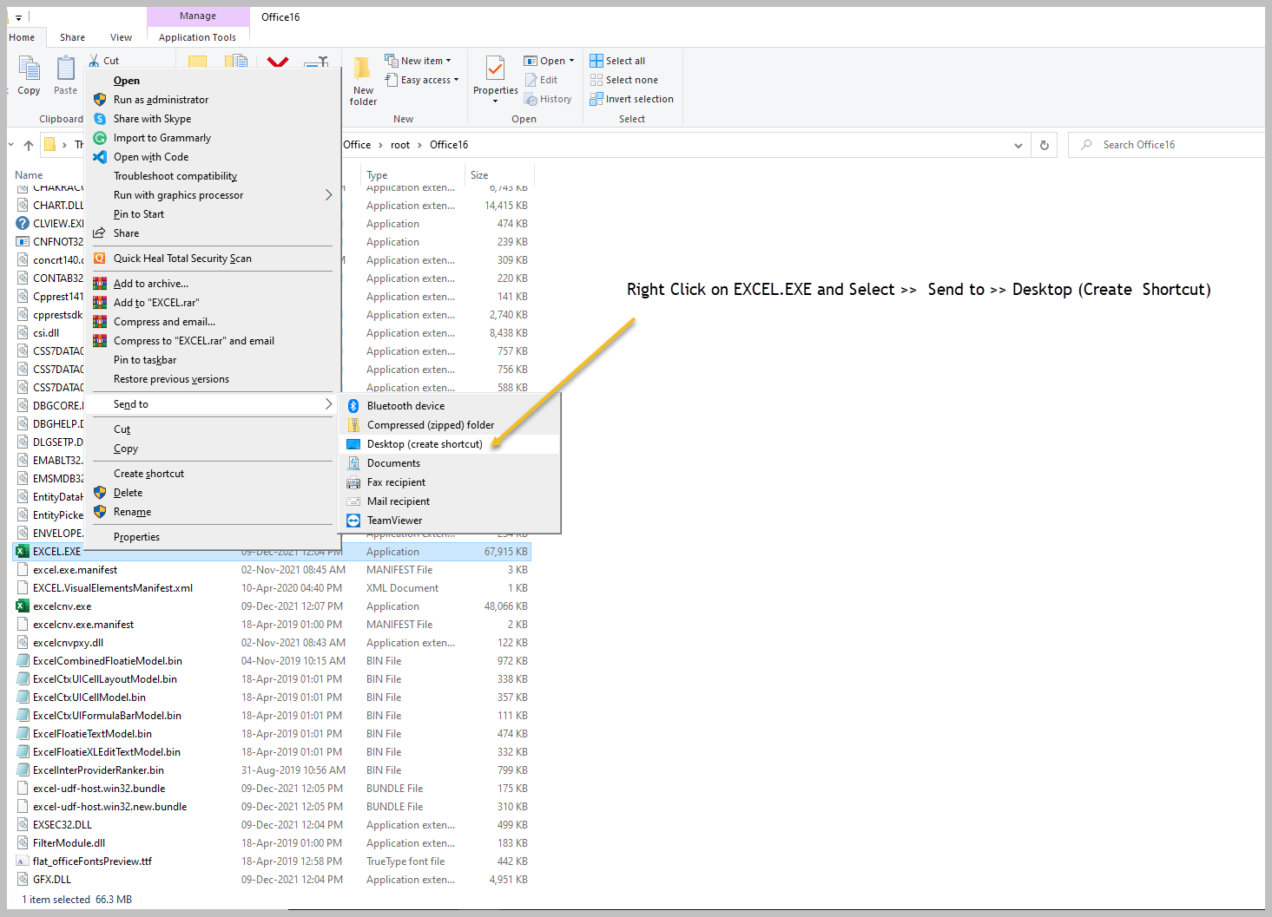Click the History icon in Open group
This screenshot has width=1272, height=917.
[x=531, y=99]
